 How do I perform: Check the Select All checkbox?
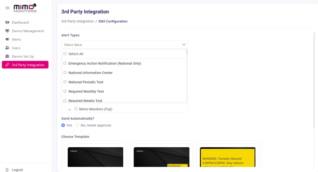coord(65,54)
